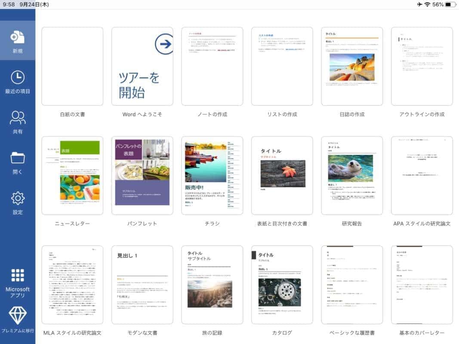Open 最近の項目 clock icon
This screenshot has width=459, height=344.
pos(18,77)
